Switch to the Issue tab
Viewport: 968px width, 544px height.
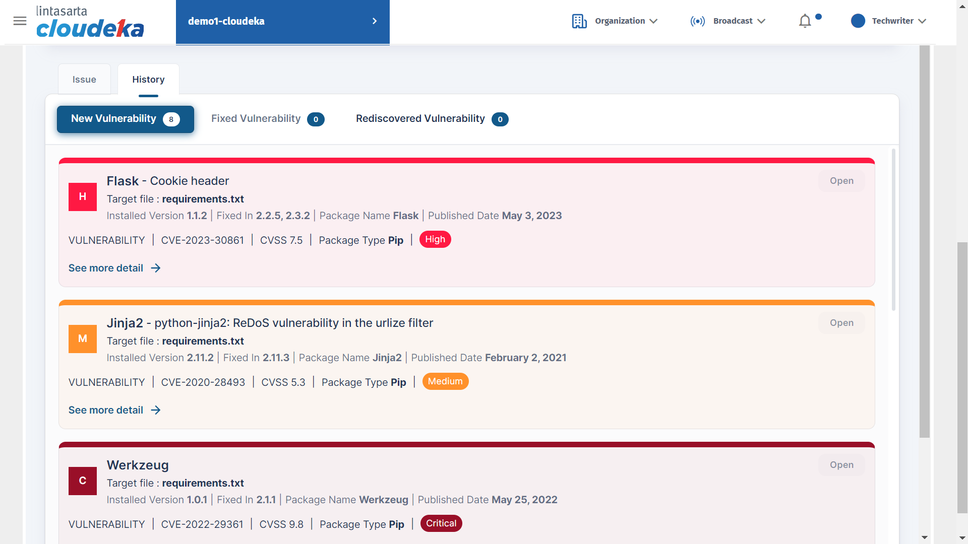point(84,80)
